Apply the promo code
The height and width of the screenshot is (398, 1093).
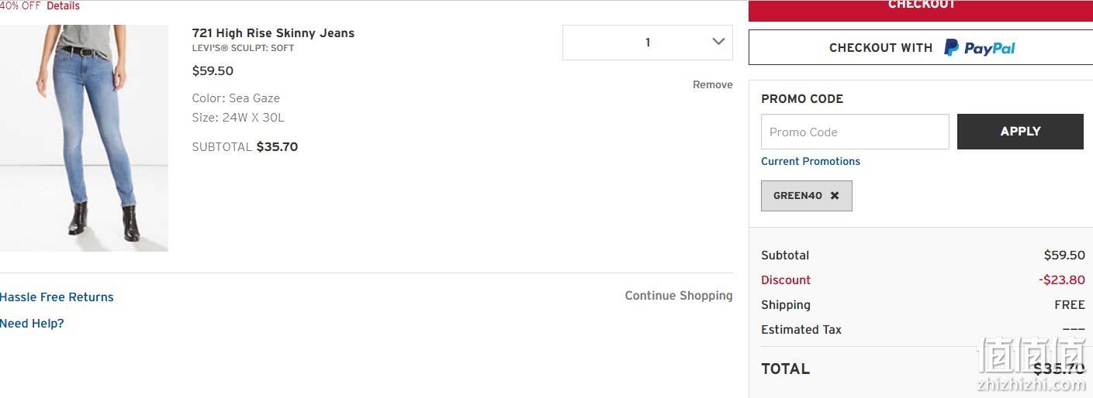1020,132
